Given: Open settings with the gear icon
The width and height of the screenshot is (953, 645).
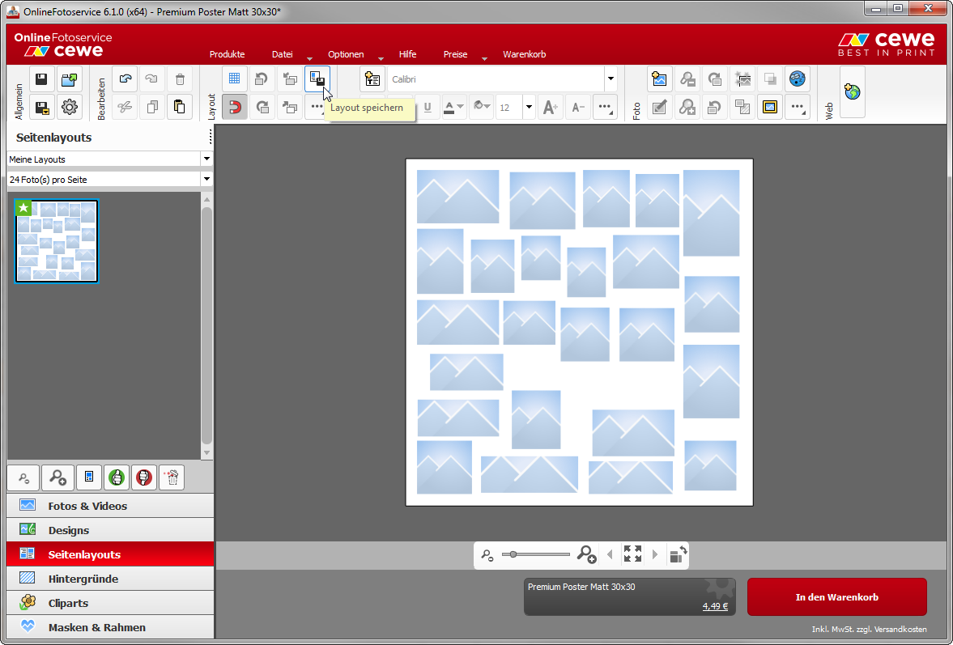Looking at the screenshot, I should click(70, 107).
